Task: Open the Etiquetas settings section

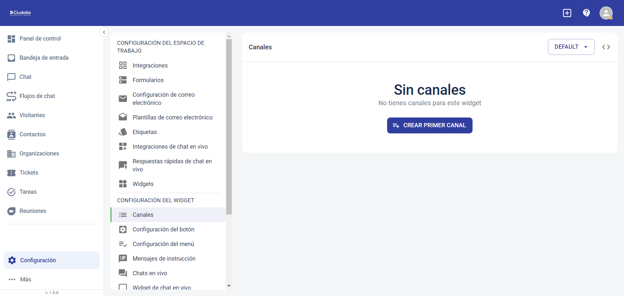Action: click(x=123, y=132)
